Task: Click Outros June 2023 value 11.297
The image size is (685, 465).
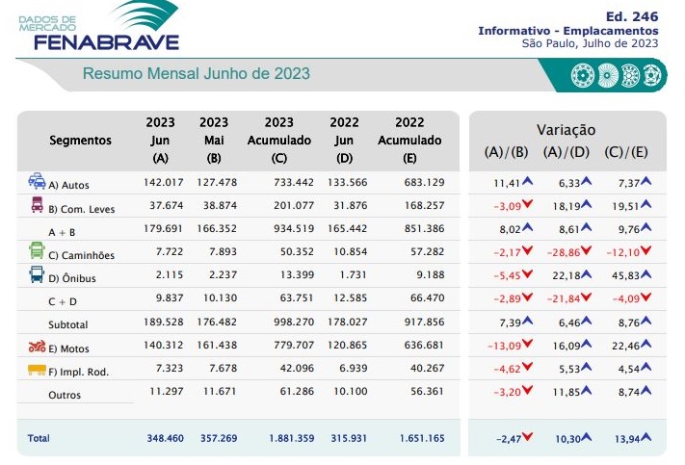Action: (167, 391)
